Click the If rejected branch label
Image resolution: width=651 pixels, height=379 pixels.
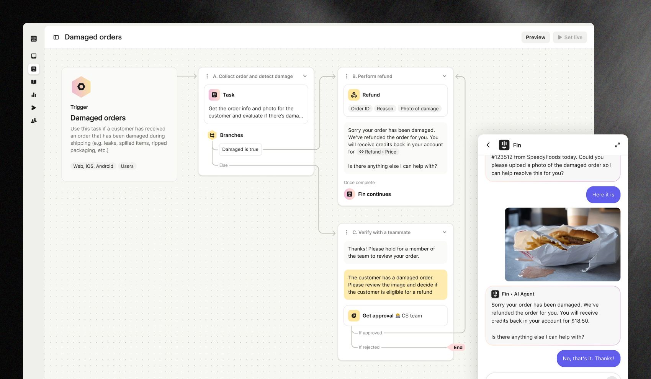[369, 348]
